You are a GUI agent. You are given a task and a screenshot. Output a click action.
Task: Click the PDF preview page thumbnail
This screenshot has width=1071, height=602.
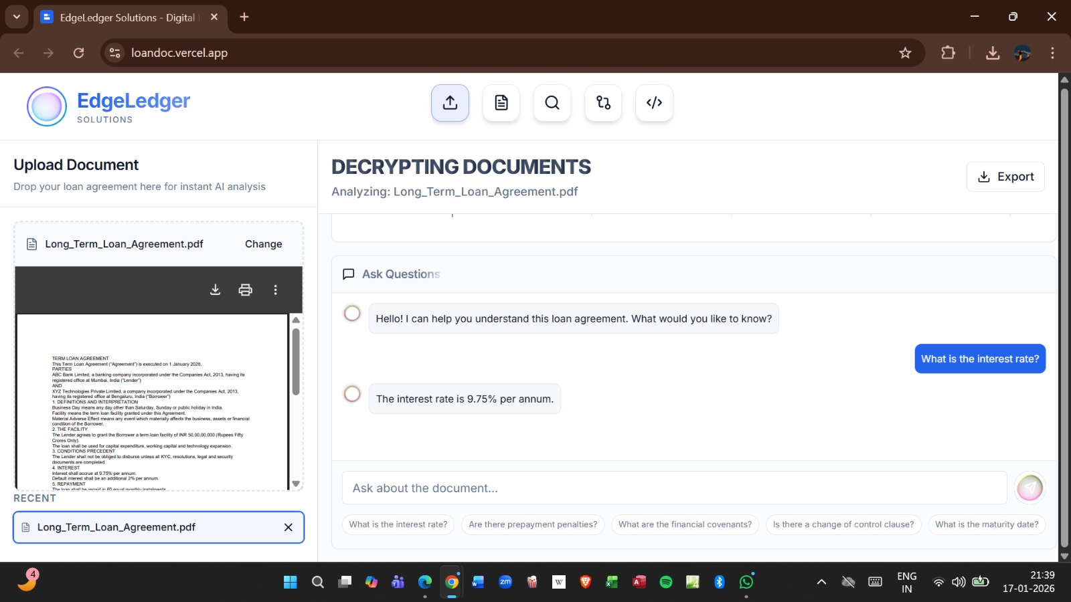[152, 401]
